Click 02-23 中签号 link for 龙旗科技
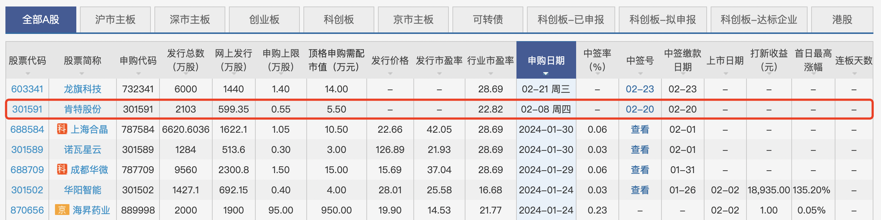 pos(640,89)
